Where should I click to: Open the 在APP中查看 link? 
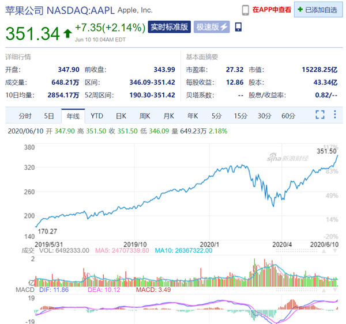tap(272, 10)
